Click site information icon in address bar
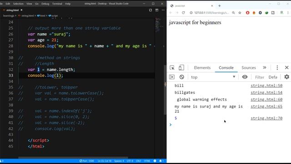291x164 pixels. click(191, 13)
